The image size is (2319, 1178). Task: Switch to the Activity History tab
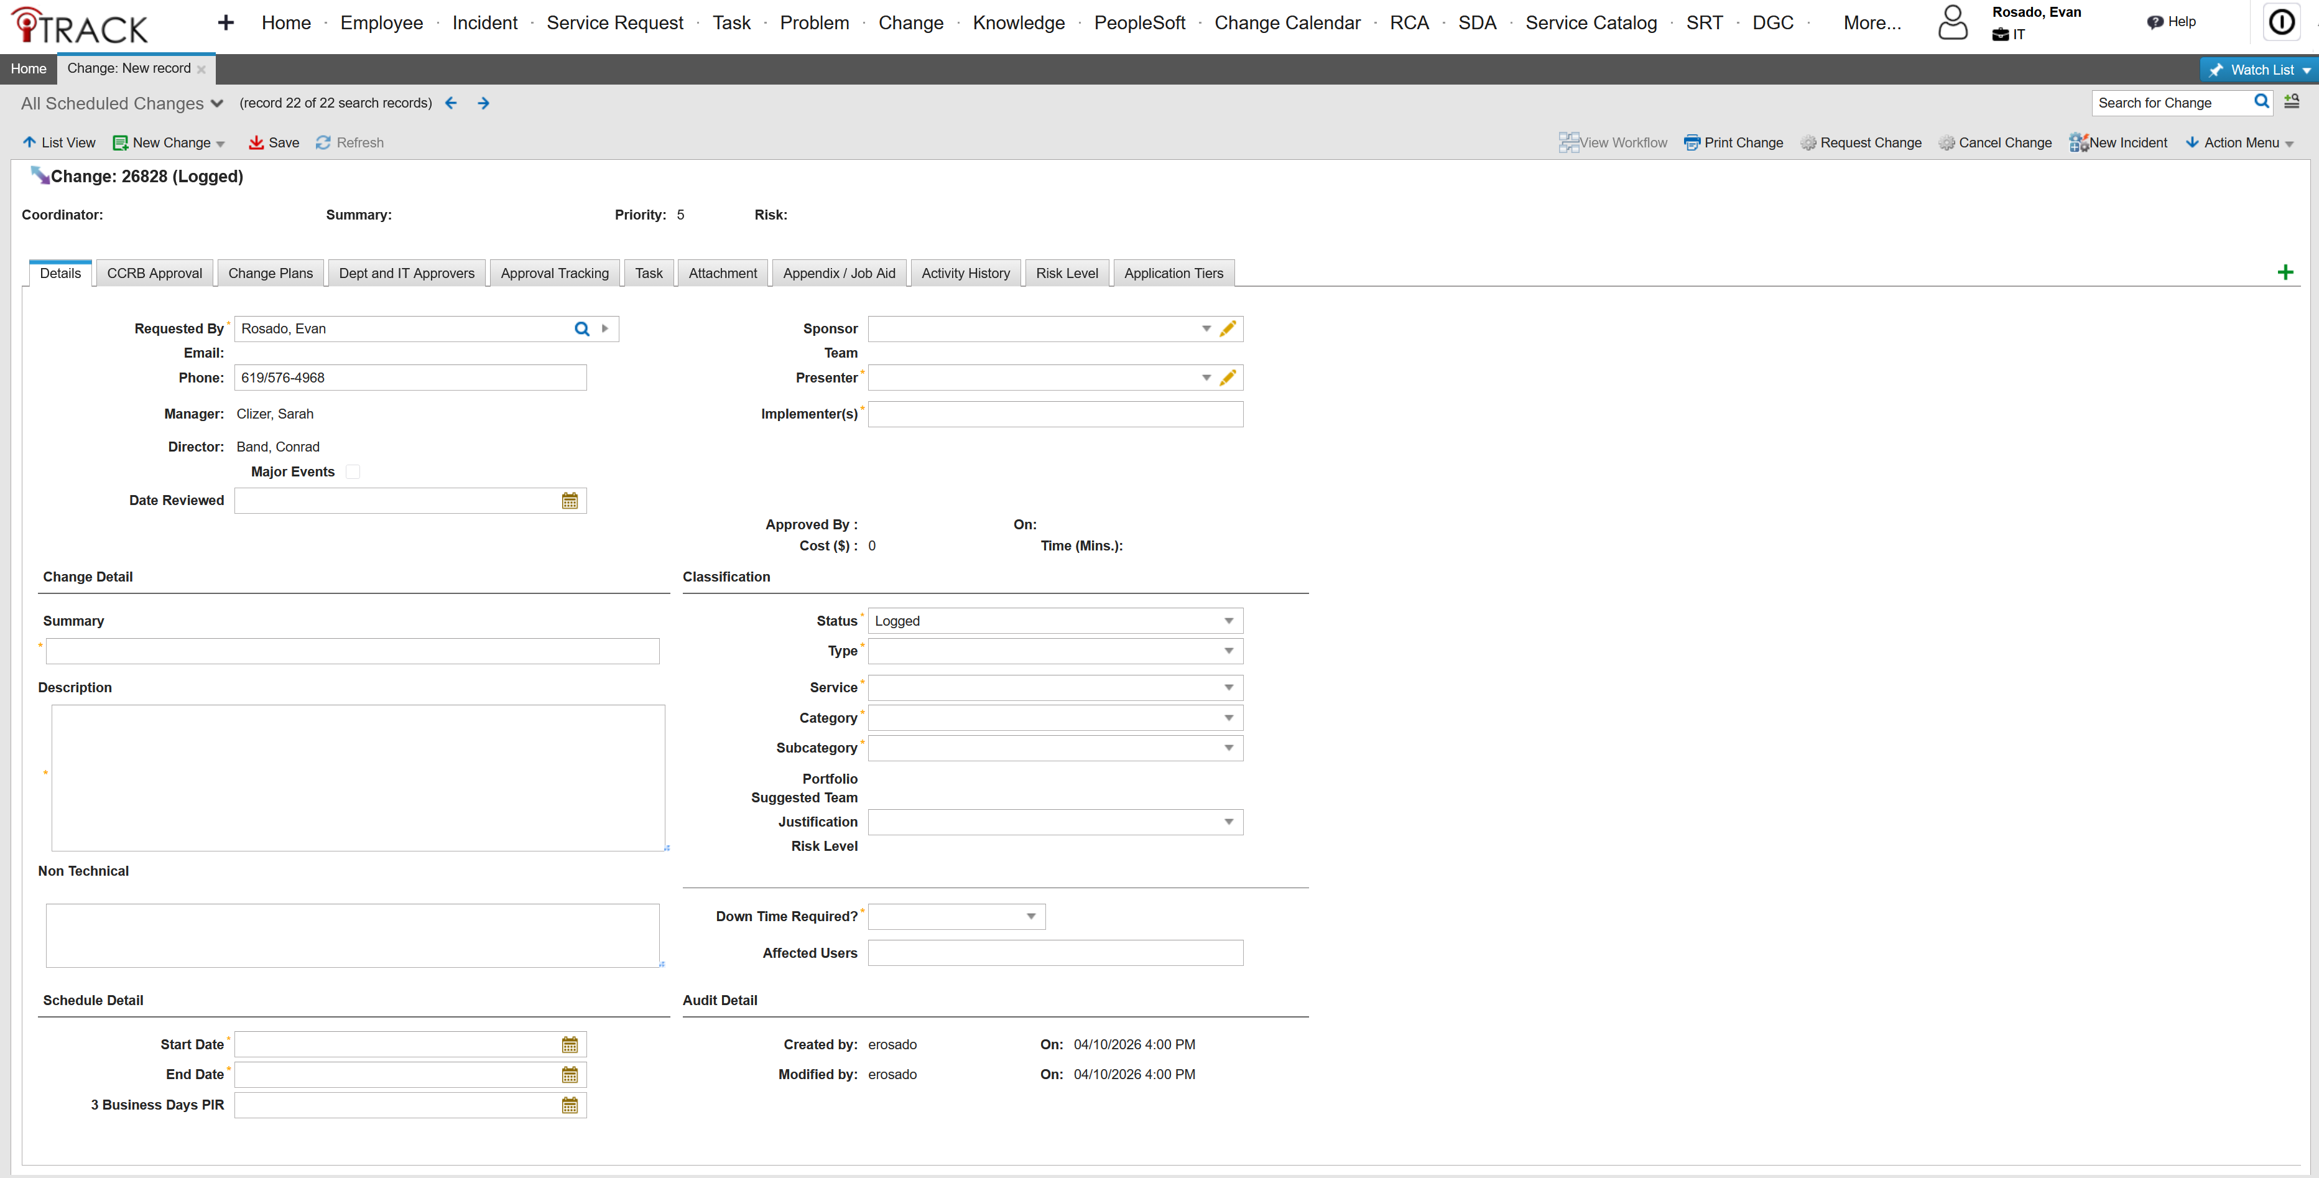[965, 273]
